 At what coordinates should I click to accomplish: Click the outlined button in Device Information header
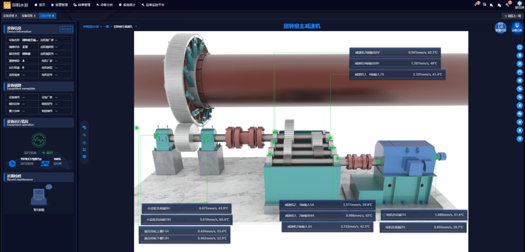pos(66,29)
